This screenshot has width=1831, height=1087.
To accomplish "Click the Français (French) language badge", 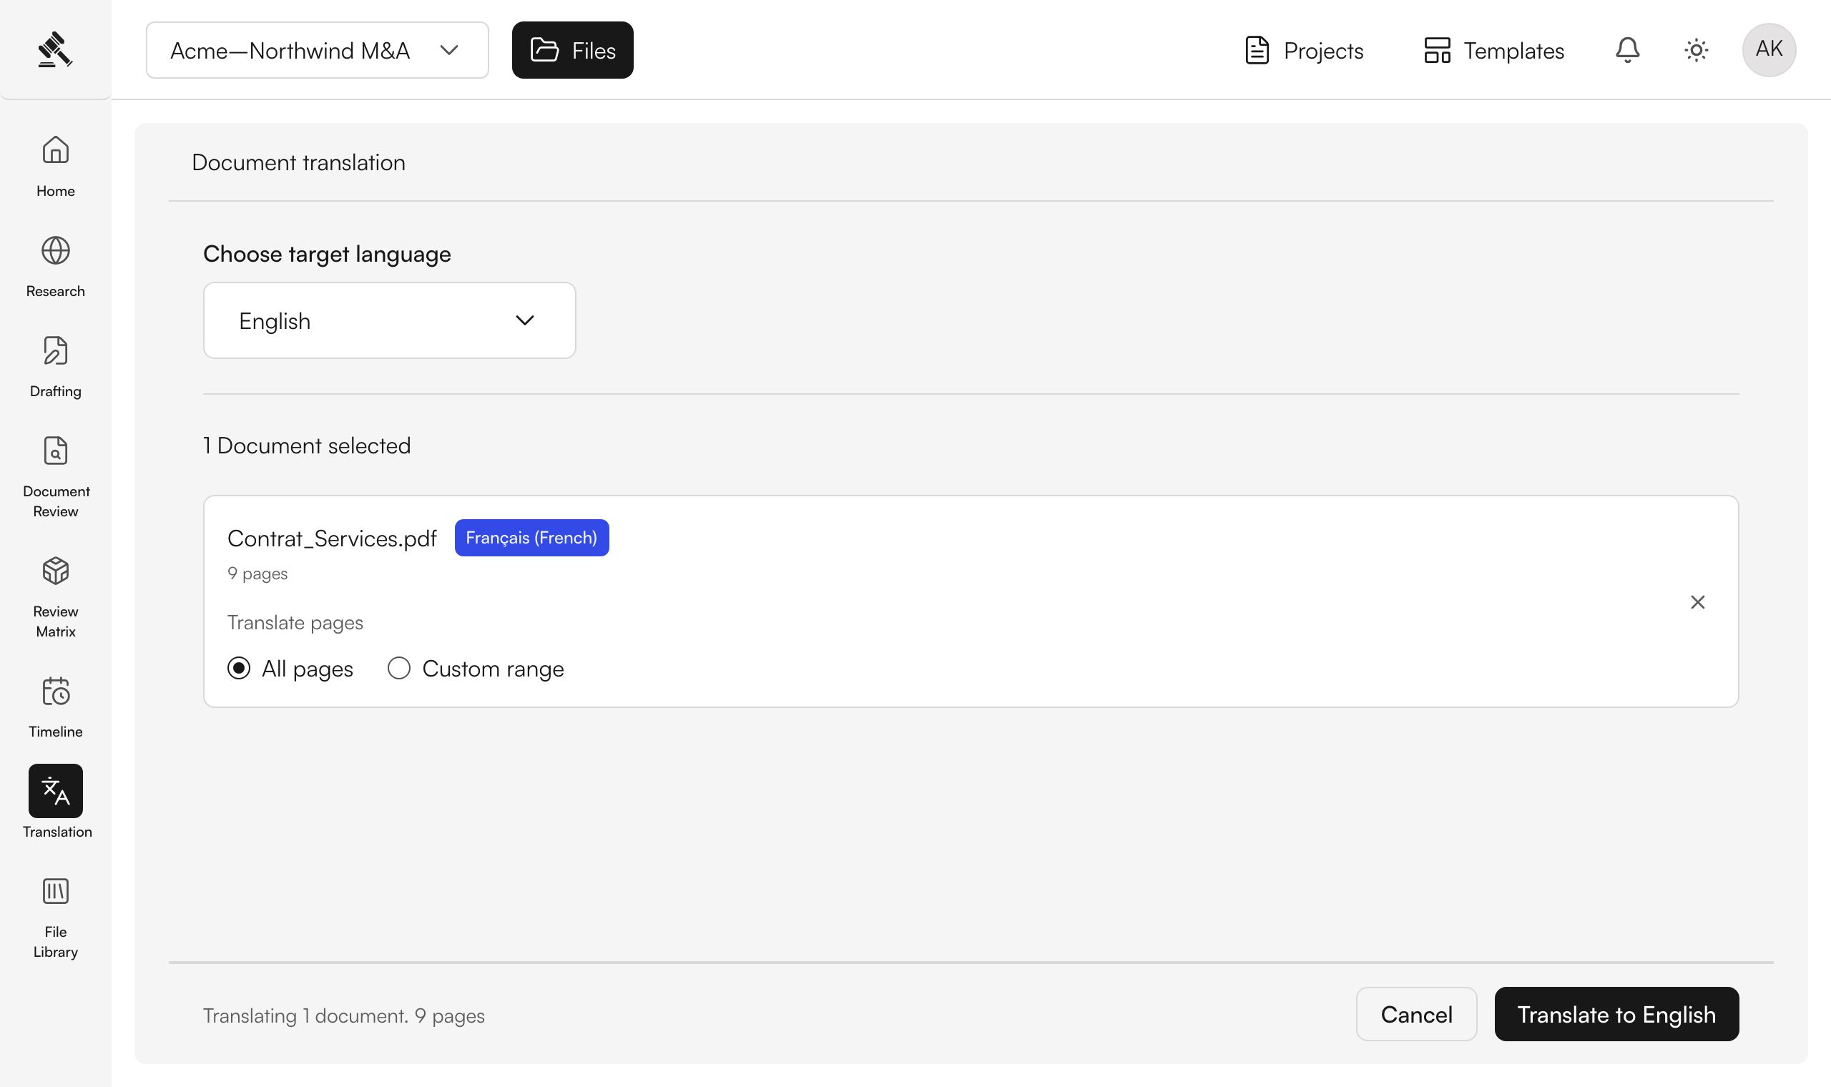I will pos(531,538).
